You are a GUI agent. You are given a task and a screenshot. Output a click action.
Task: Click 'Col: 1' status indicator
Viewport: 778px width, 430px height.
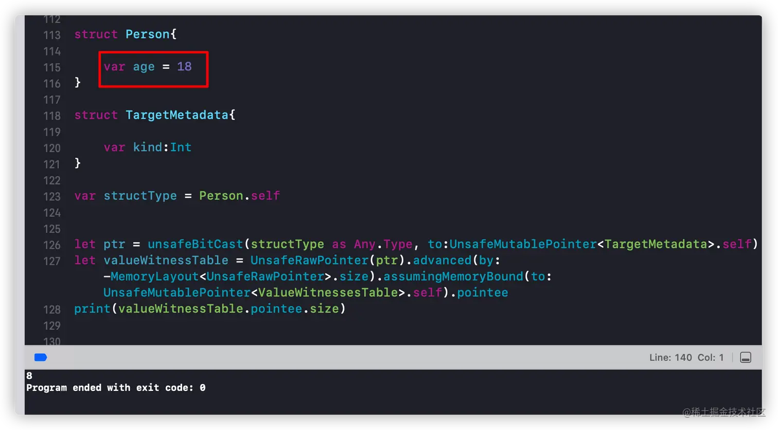(x=711, y=358)
